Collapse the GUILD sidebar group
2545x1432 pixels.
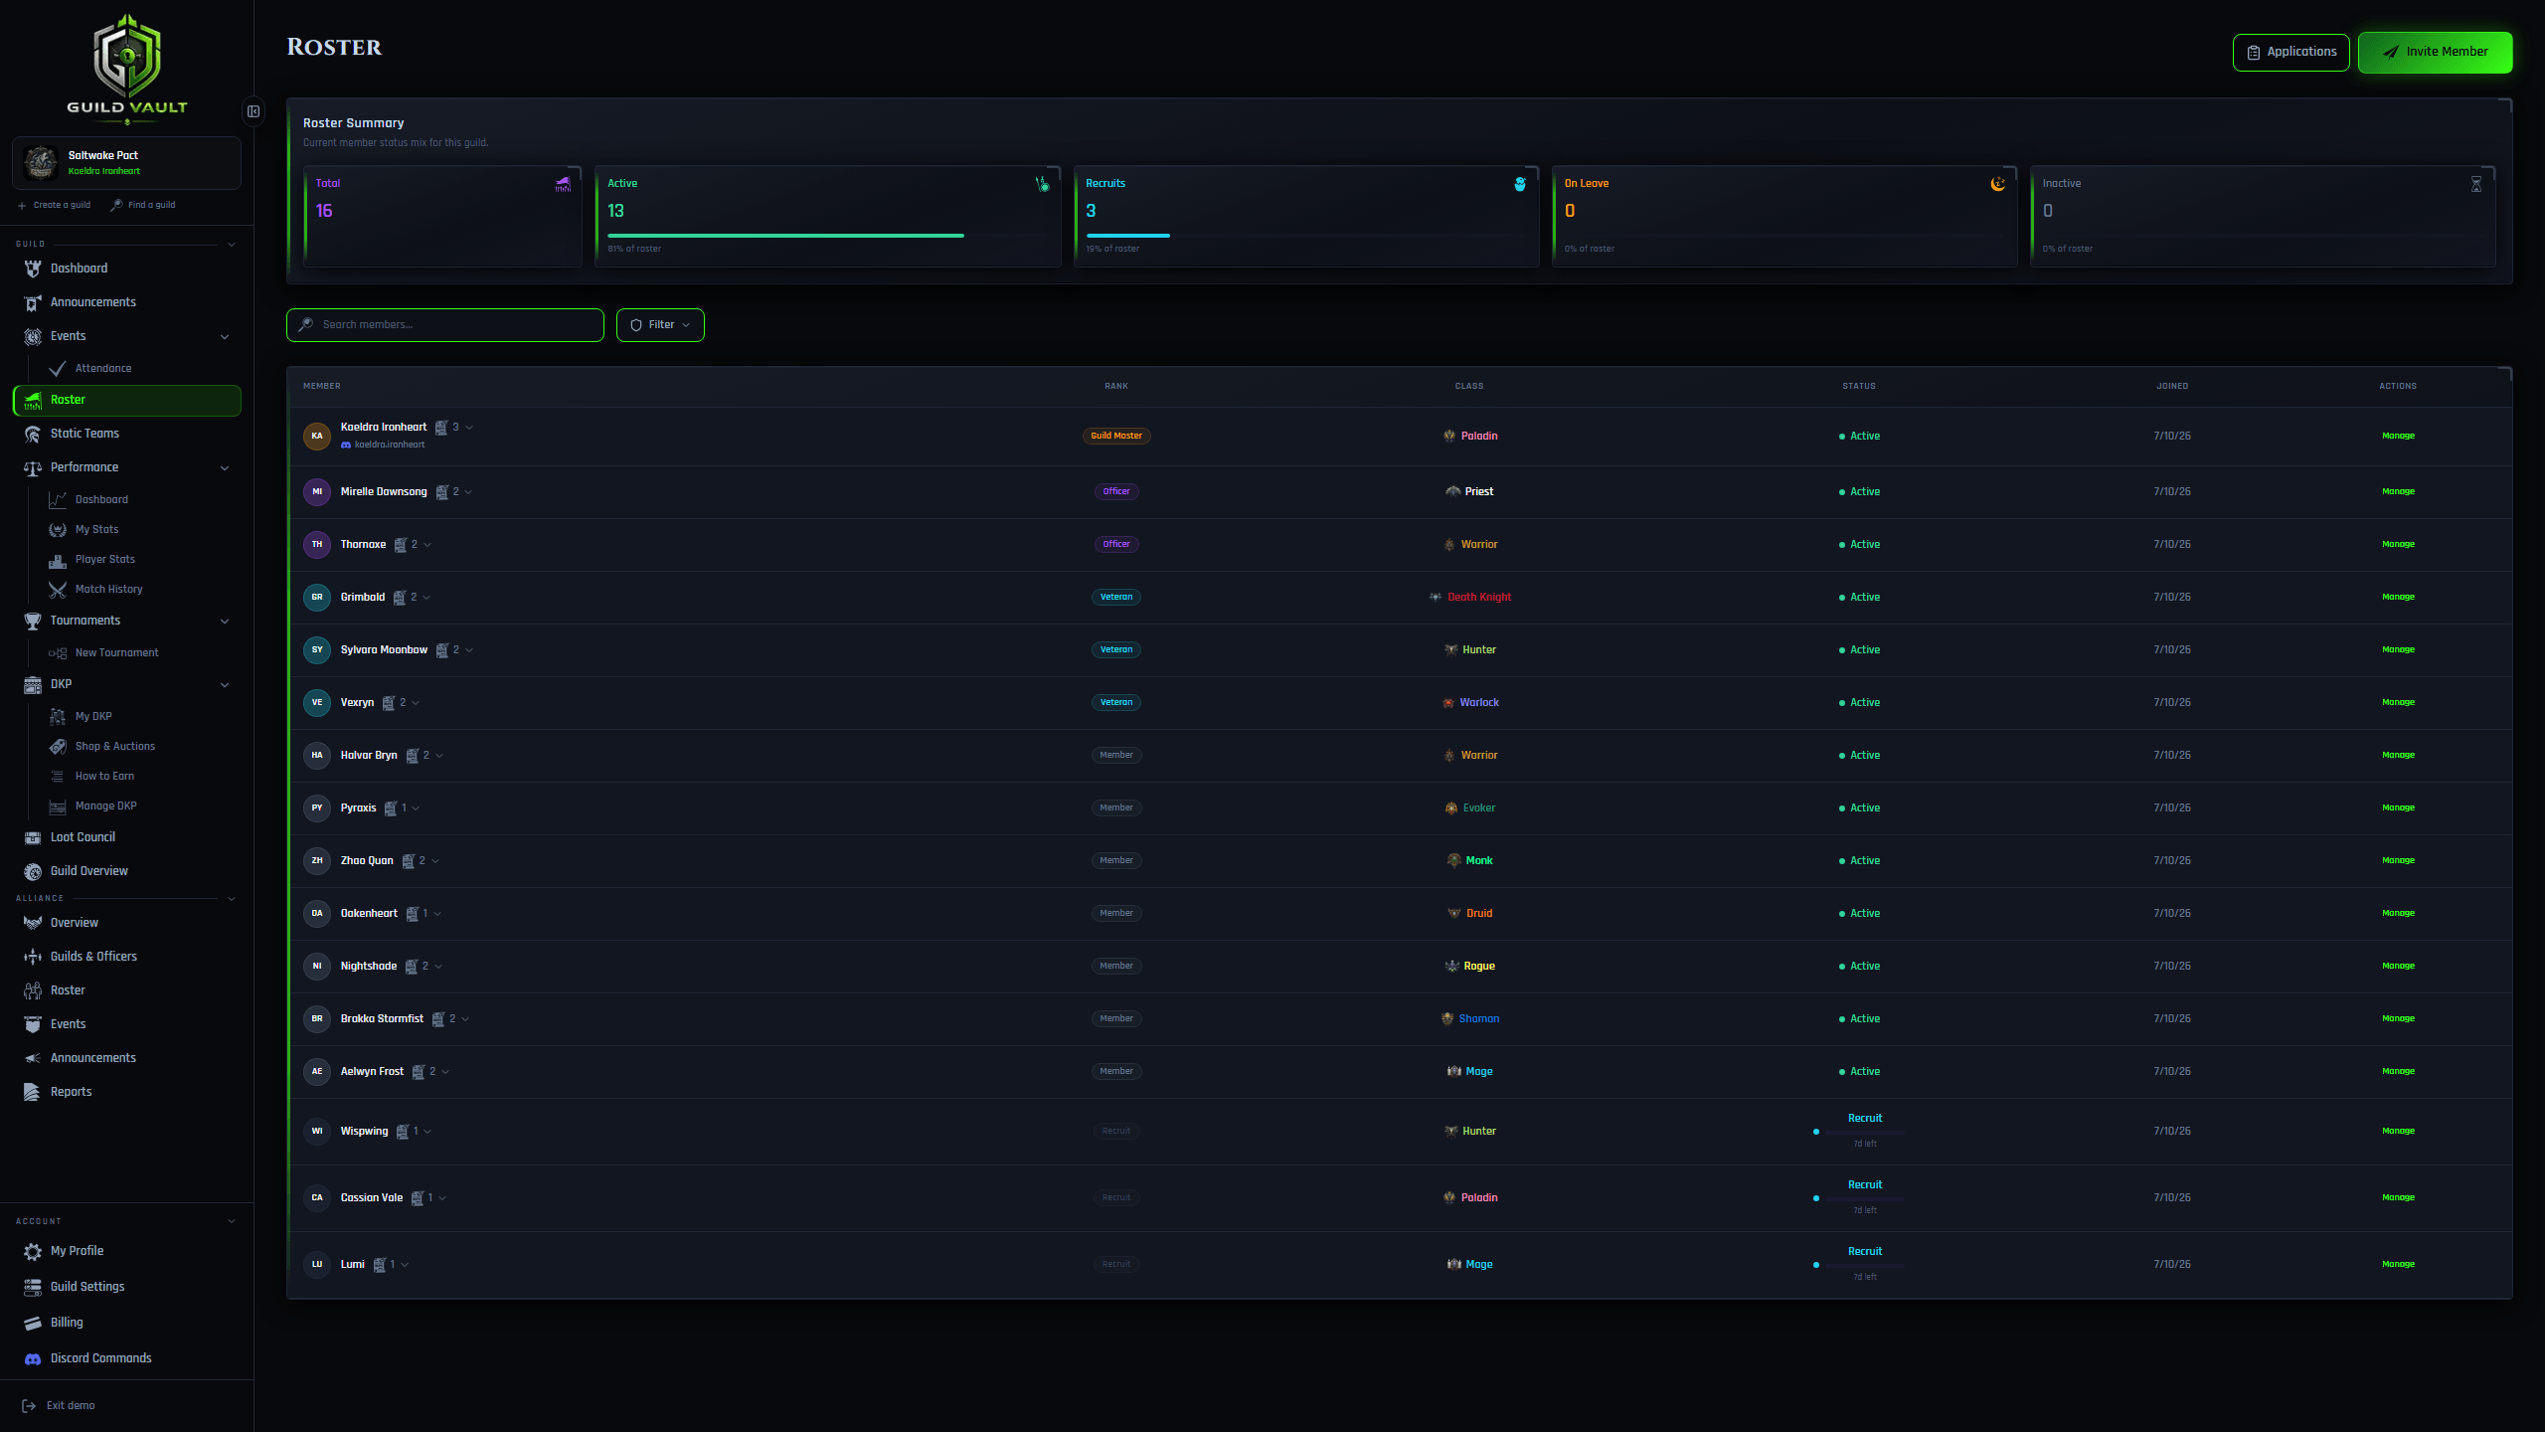[x=232, y=245]
